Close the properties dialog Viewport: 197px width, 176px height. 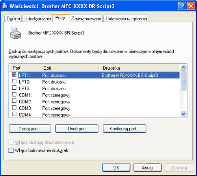tap(191, 6)
